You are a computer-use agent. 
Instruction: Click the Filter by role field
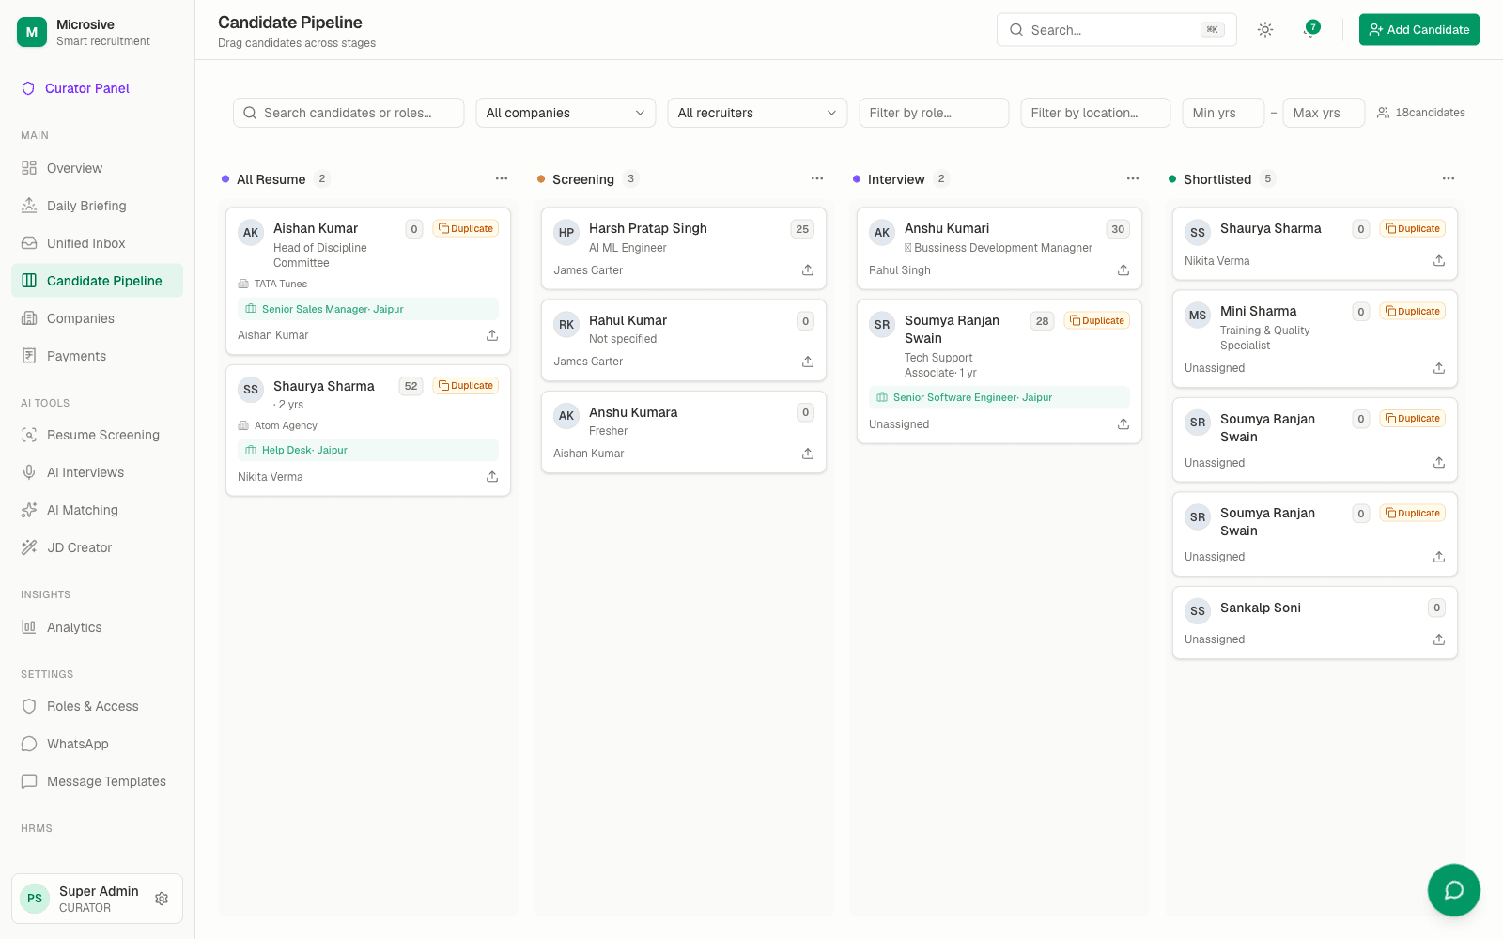point(934,113)
